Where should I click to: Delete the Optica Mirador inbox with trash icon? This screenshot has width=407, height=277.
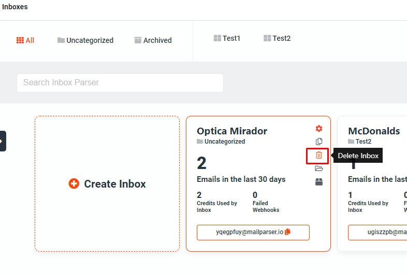(x=319, y=155)
